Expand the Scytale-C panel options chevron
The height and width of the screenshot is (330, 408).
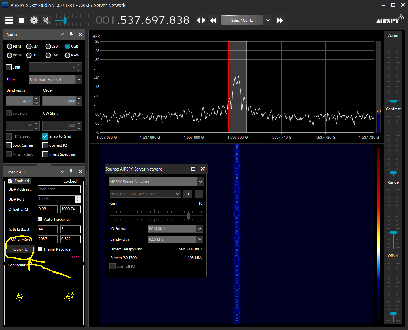tap(62, 172)
